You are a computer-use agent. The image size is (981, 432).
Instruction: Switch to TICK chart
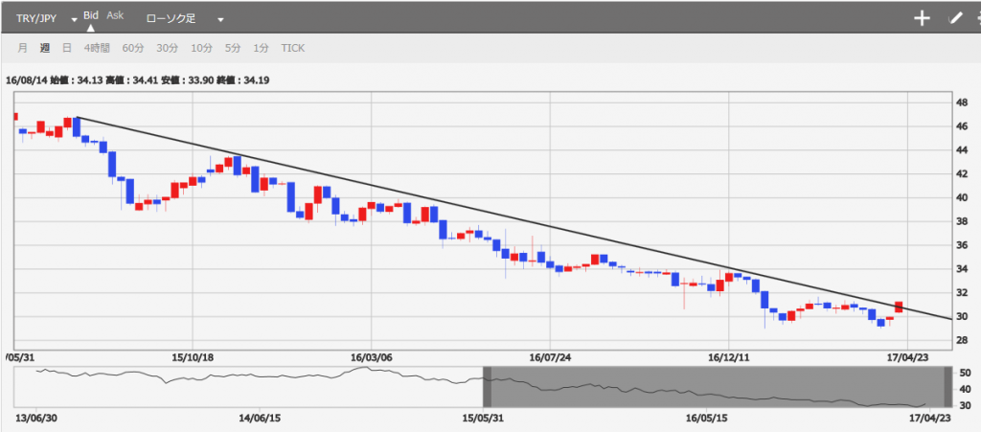[x=293, y=48]
